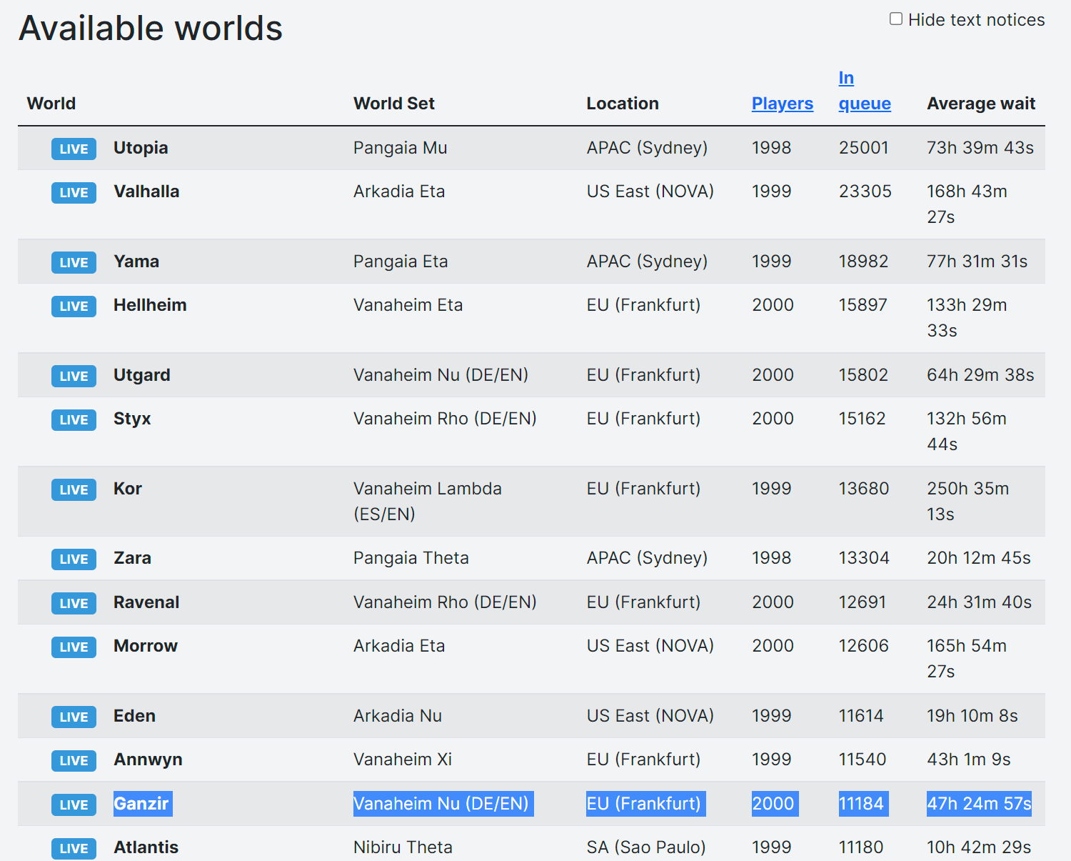The image size is (1071, 861).
Task: Click the LIVE badge next to Eden
Action: [74, 717]
